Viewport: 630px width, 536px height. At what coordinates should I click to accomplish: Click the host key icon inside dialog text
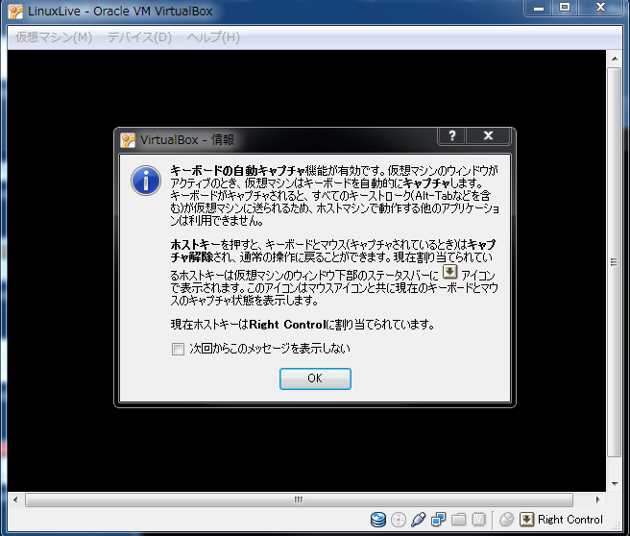click(450, 272)
